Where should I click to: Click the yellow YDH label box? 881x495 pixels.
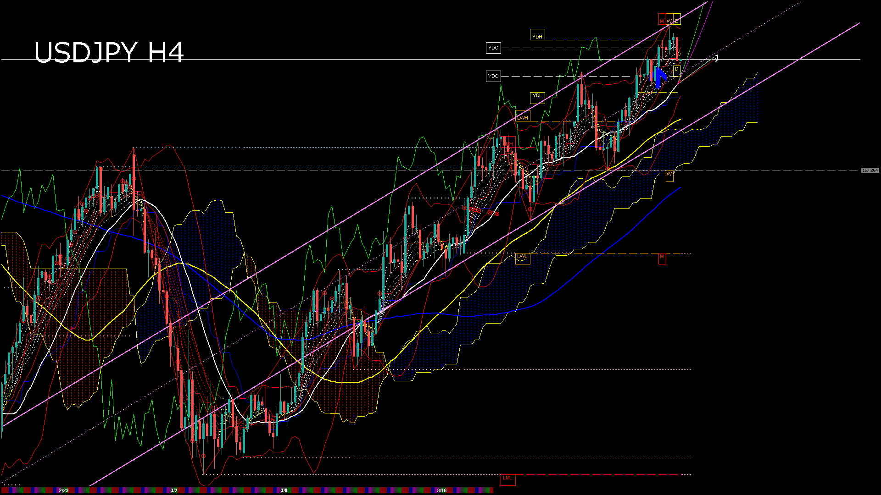coord(537,36)
